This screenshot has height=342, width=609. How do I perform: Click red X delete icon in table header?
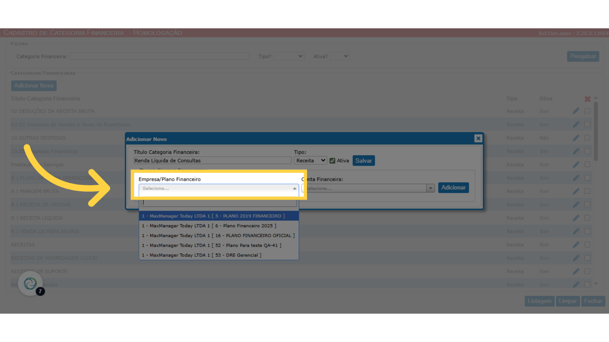pyautogui.click(x=587, y=99)
